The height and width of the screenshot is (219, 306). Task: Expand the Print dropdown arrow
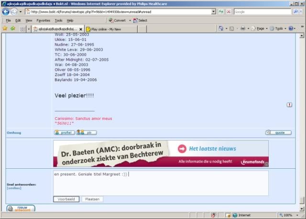[248, 29]
